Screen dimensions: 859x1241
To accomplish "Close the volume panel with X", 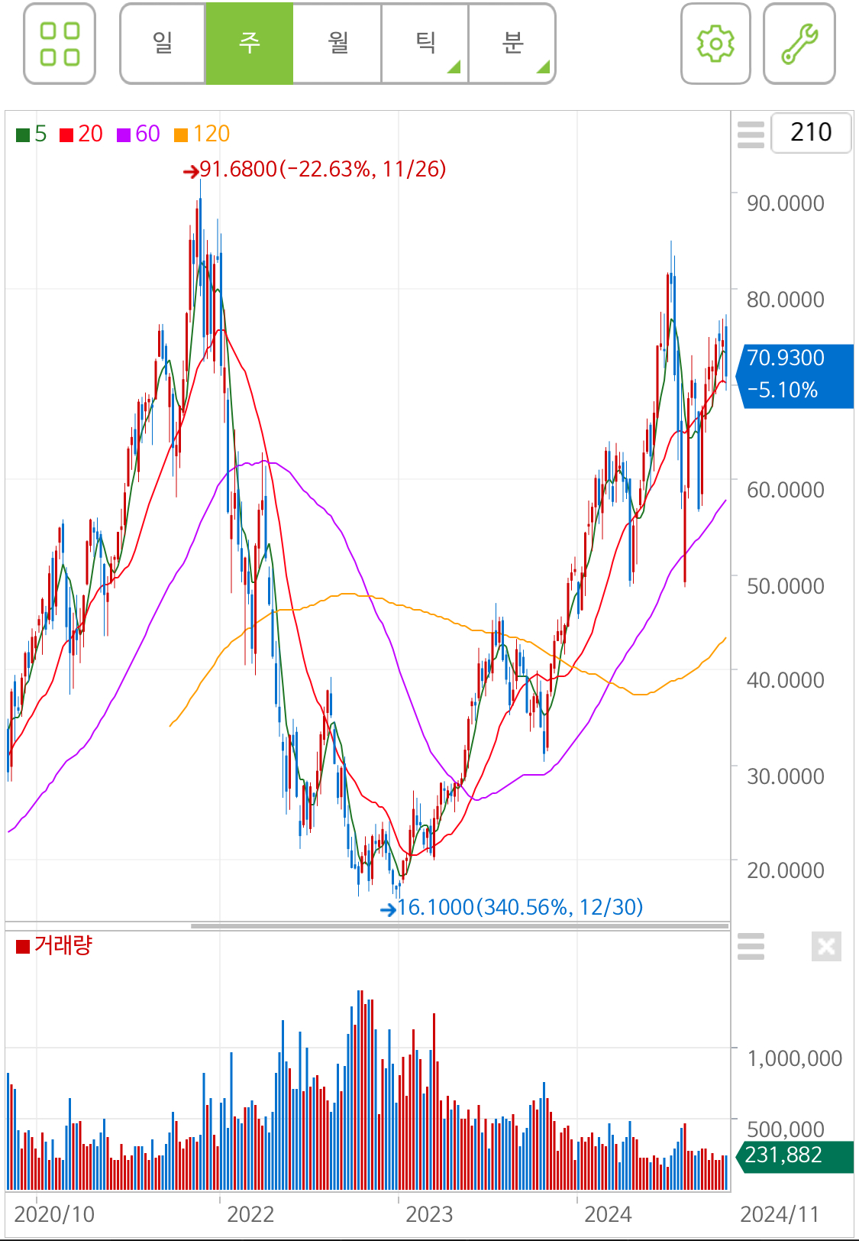I will point(826,946).
